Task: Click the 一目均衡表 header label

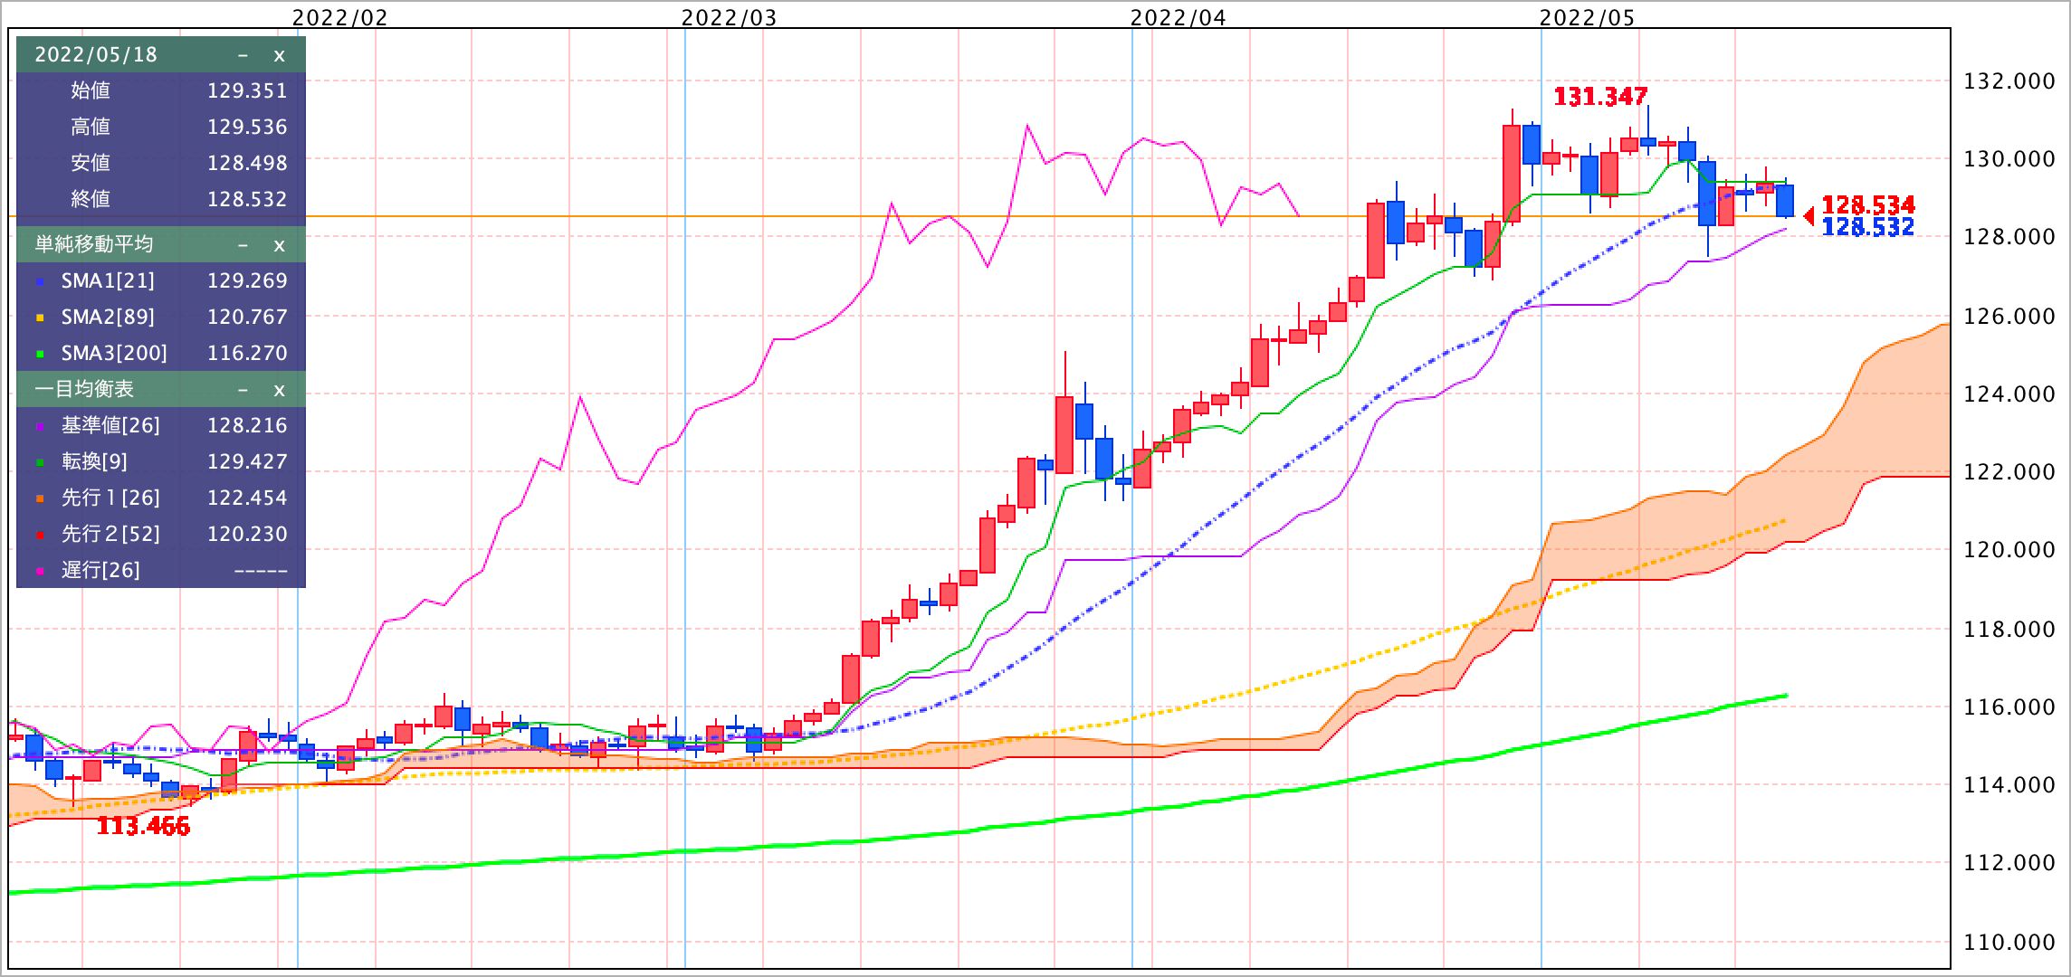Action: click(x=84, y=389)
